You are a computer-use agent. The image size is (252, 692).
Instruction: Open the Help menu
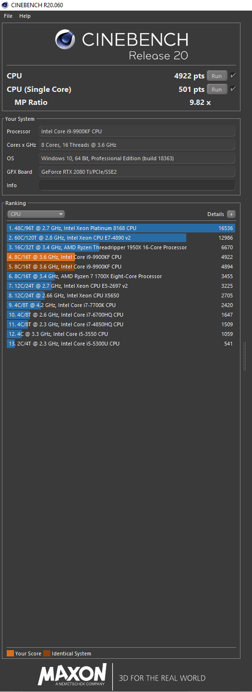(x=25, y=16)
